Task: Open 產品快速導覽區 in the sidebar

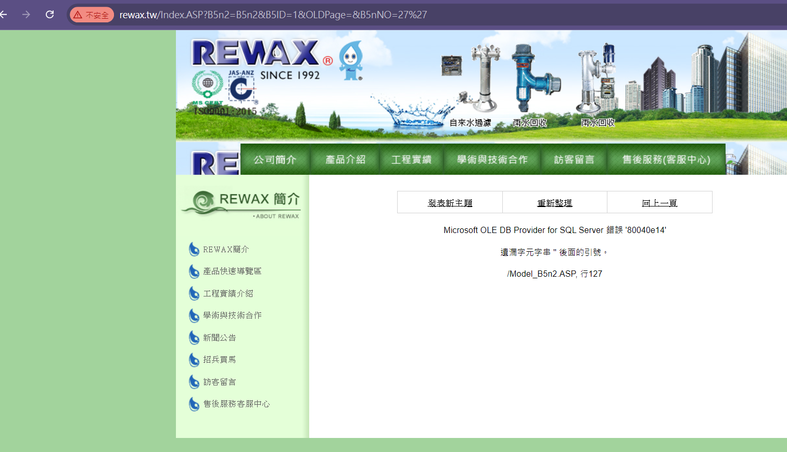Action: point(232,271)
